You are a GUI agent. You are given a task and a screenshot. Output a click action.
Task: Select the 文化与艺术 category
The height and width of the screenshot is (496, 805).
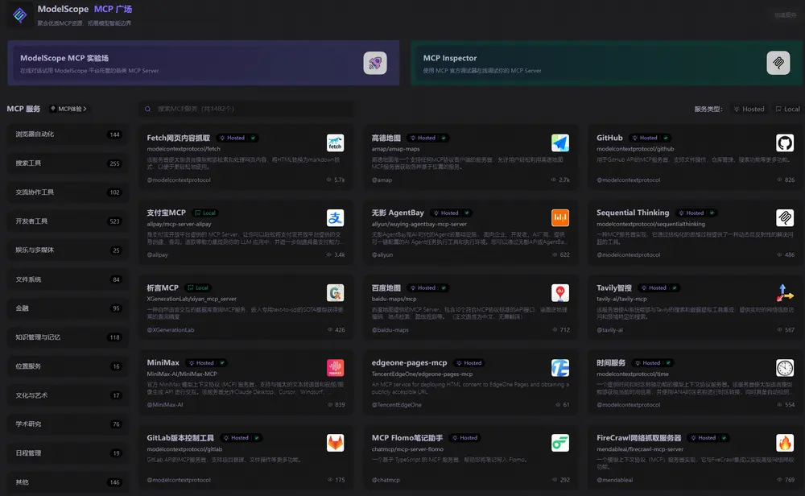click(68, 395)
